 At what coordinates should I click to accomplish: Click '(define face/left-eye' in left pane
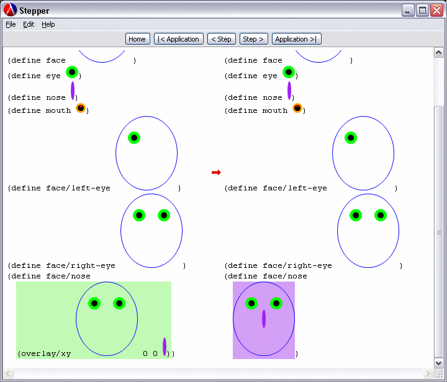pyautogui.click(x=59, y=188)
